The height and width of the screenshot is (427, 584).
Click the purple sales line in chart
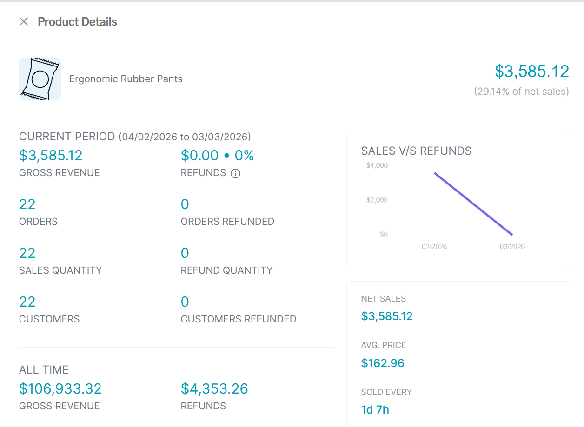(x=473, y=204)
